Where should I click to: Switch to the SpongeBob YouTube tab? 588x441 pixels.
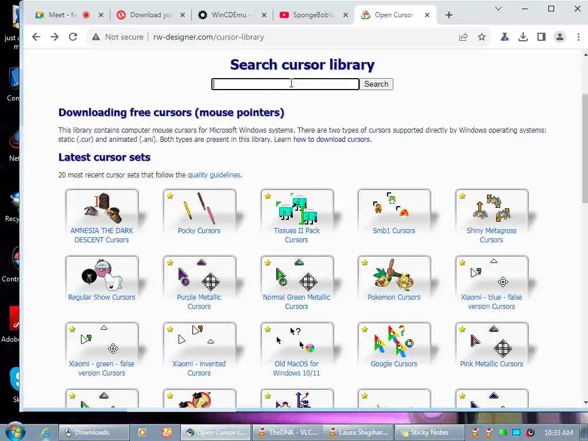pyautogui.click(x=313, y=15)
